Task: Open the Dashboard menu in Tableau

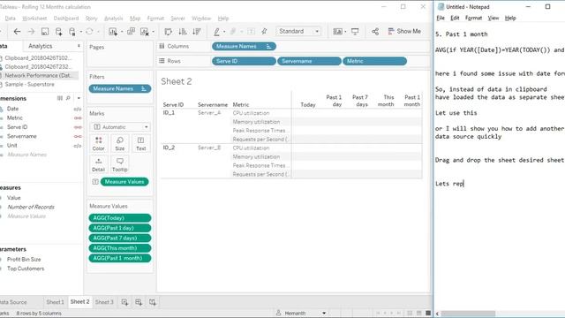Action: click(66, 19)
